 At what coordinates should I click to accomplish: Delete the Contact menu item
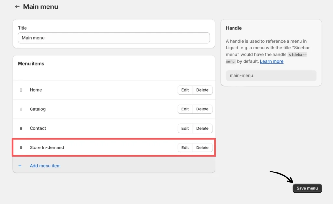pos(202,128)
